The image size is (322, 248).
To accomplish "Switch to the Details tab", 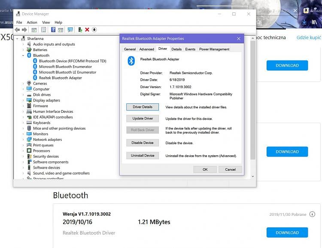I will (176, 49).
